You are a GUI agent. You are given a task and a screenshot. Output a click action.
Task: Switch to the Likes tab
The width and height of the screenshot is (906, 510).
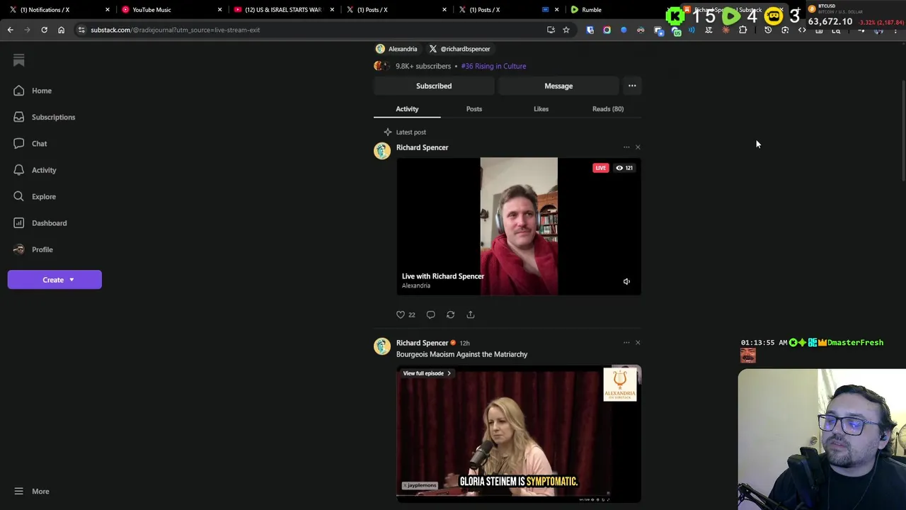pos(541,109)
